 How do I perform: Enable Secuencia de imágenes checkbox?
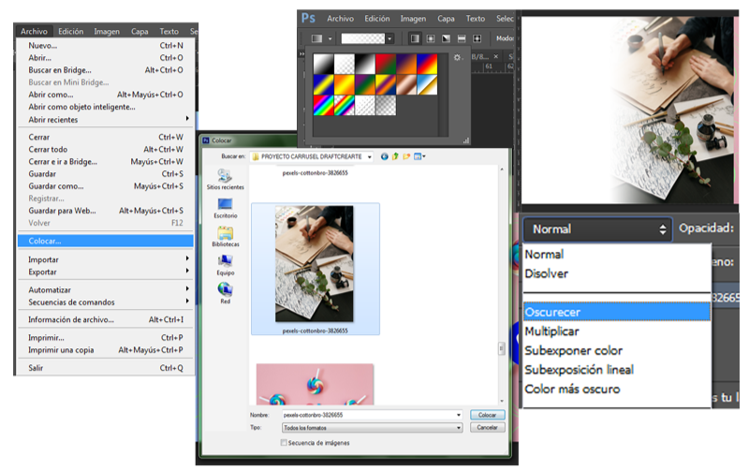click(284, 443)
